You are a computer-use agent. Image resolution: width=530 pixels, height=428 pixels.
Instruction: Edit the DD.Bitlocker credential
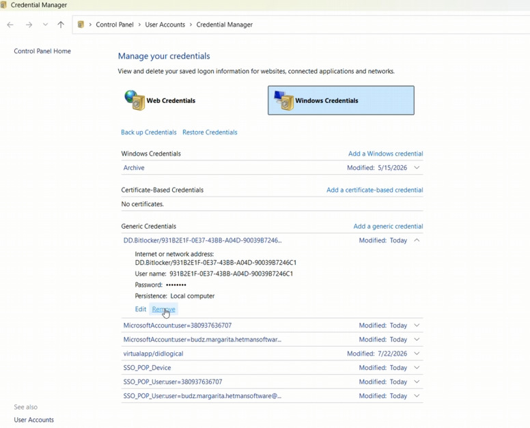pyautogui.click(x=141, y=309)
